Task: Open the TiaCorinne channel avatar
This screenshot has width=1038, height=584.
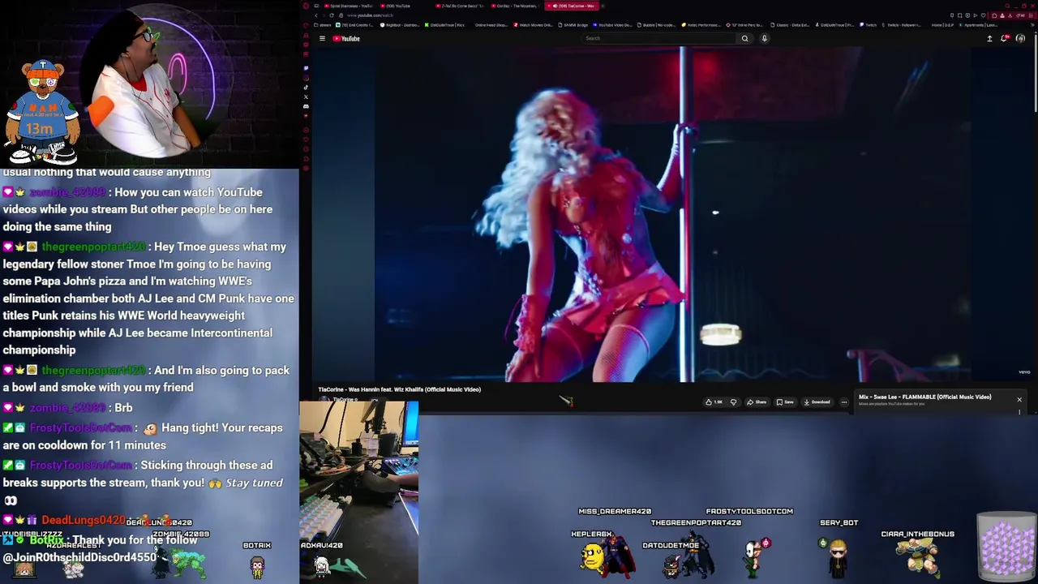Action: click(324, 400)
